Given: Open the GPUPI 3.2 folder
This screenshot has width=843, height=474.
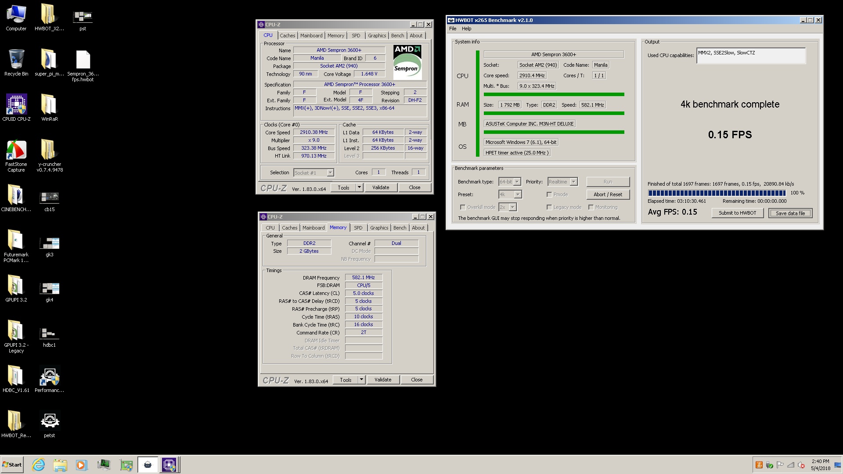Looking at the screenshot, I should click(16, 289).
